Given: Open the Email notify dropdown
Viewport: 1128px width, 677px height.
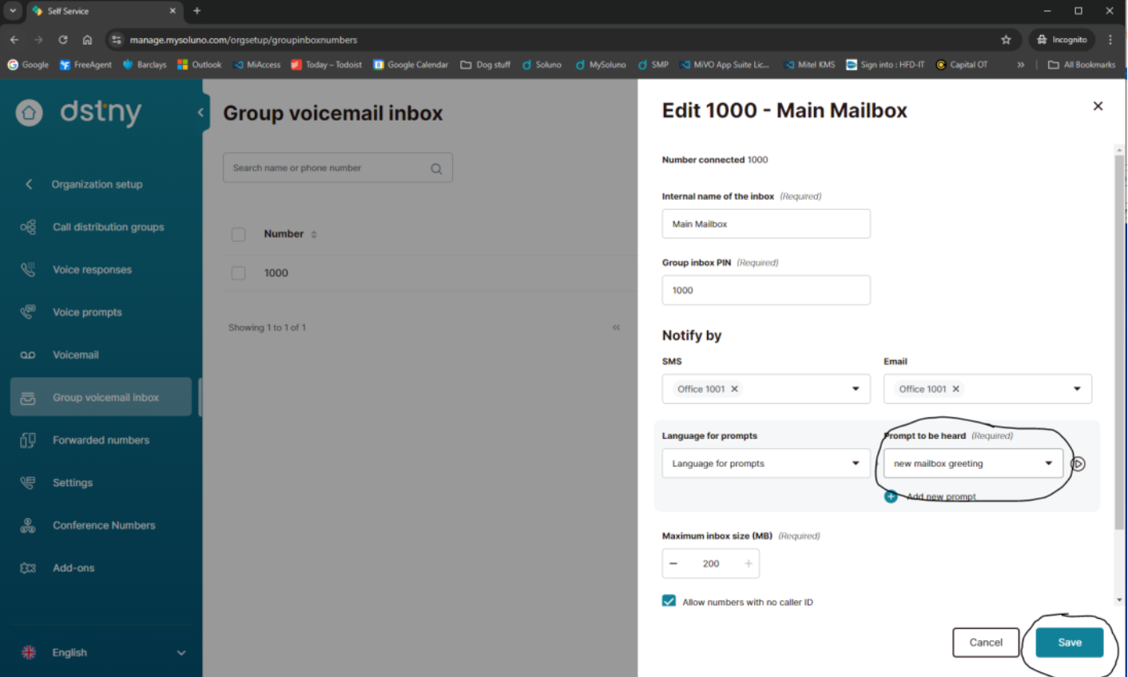Looking at the screenshot, I should [x=1077, y=389].
